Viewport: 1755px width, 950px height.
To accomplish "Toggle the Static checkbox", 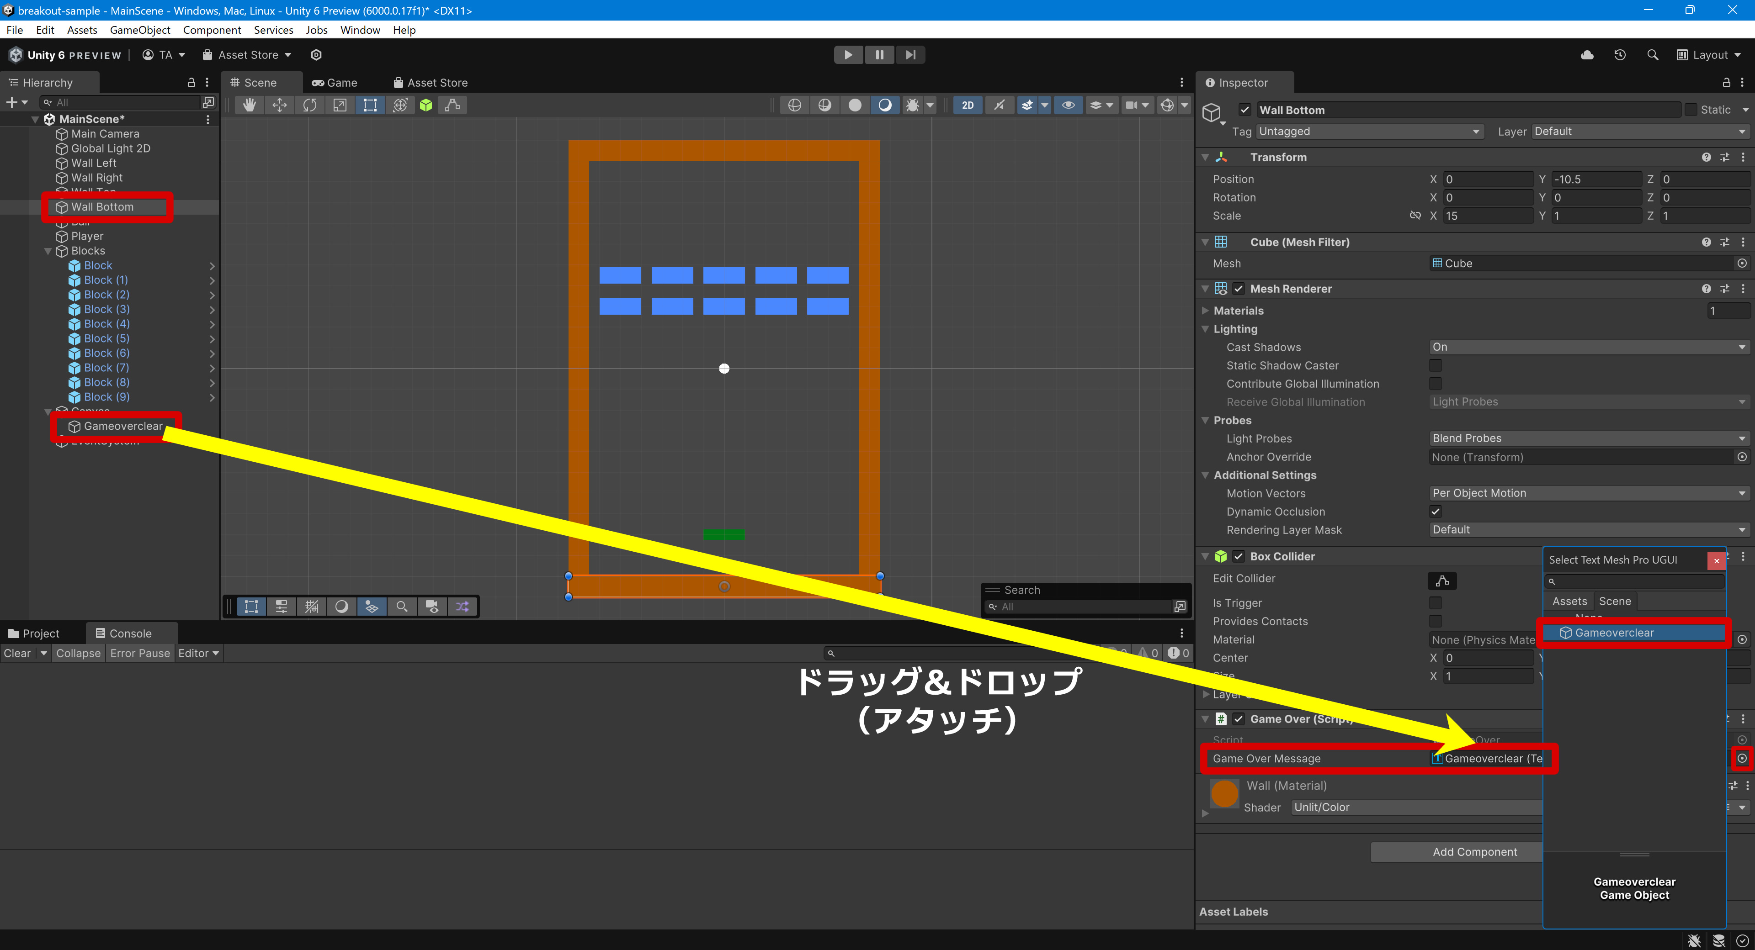I will (1691, 110).
